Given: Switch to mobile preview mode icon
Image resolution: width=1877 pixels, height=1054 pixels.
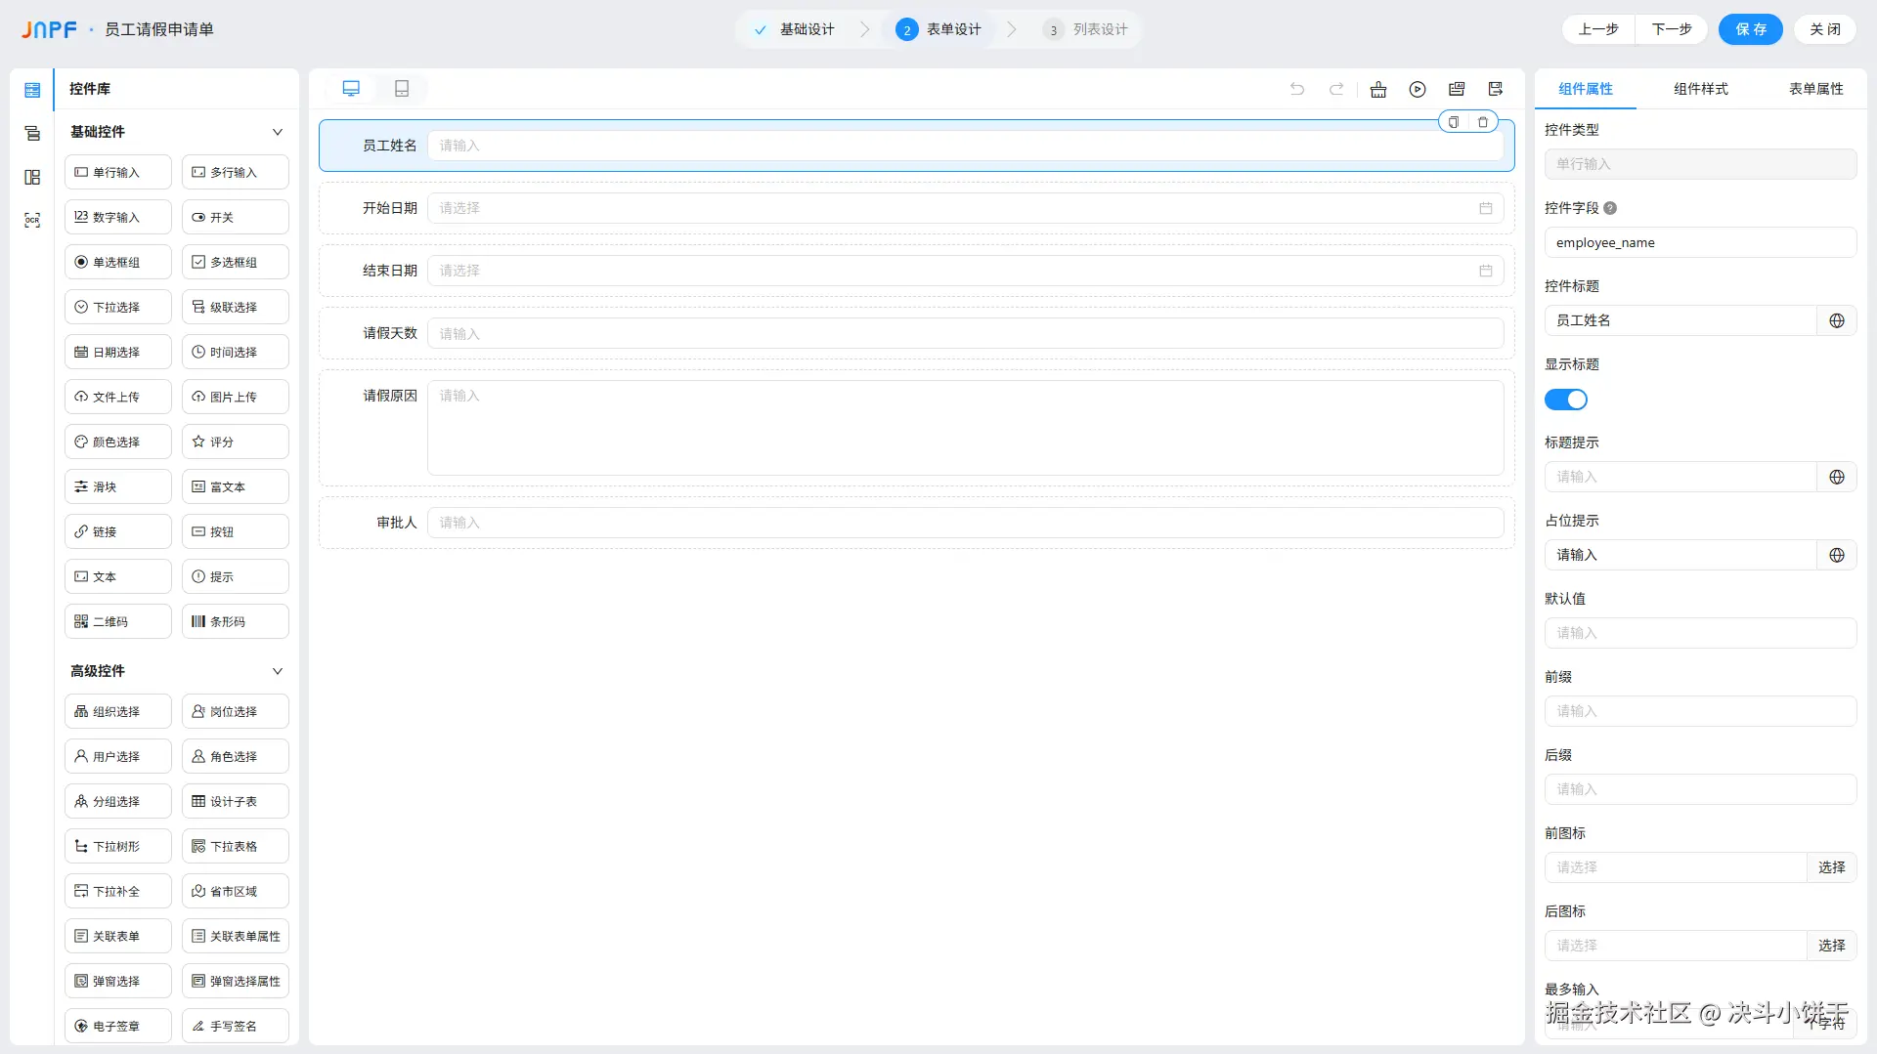Looking at the screenshot, I should (x=402, y=89).
